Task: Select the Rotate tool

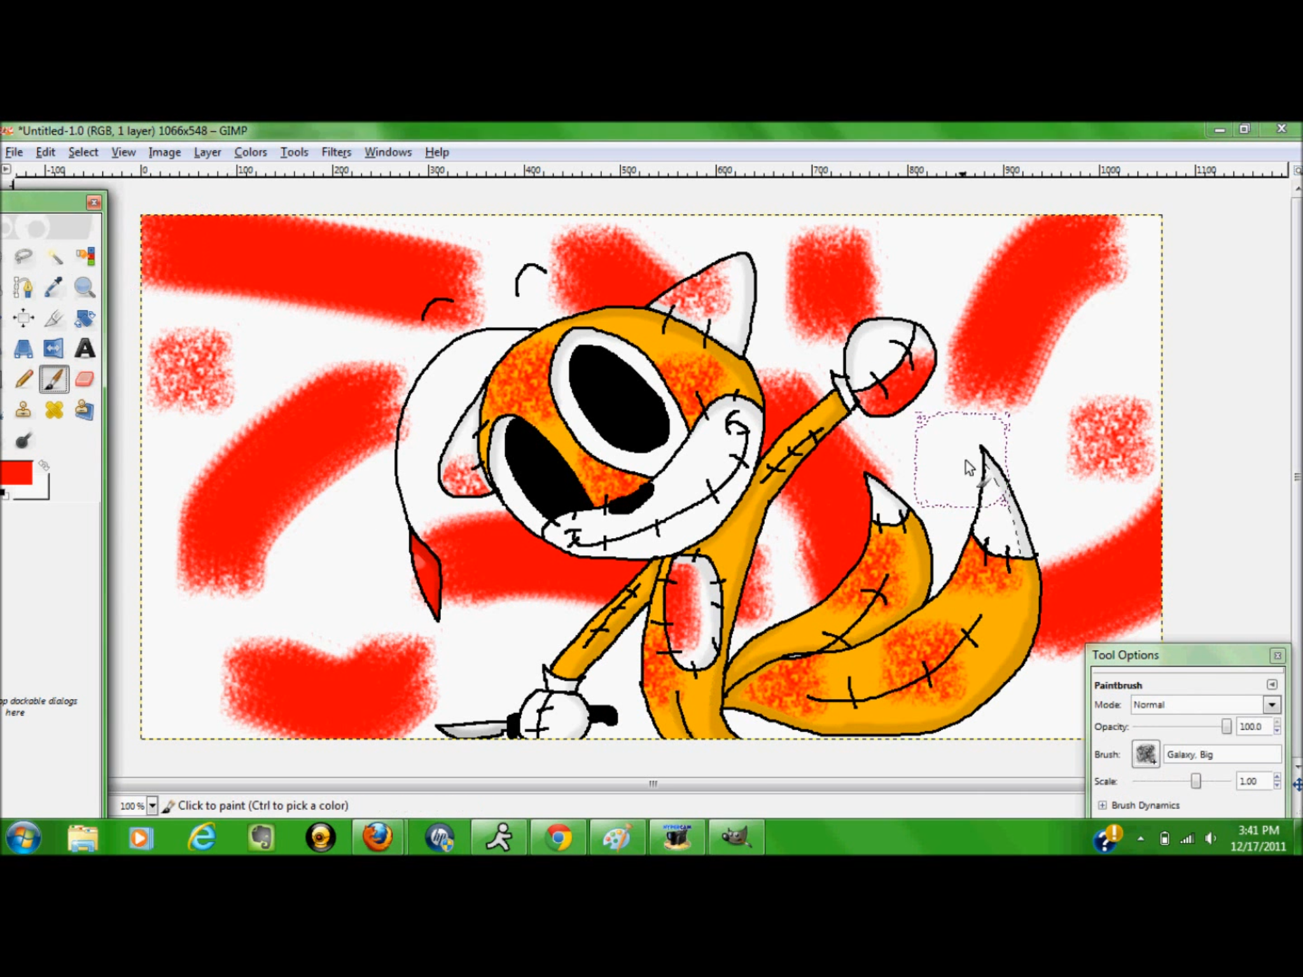Action: click(85, 318)
